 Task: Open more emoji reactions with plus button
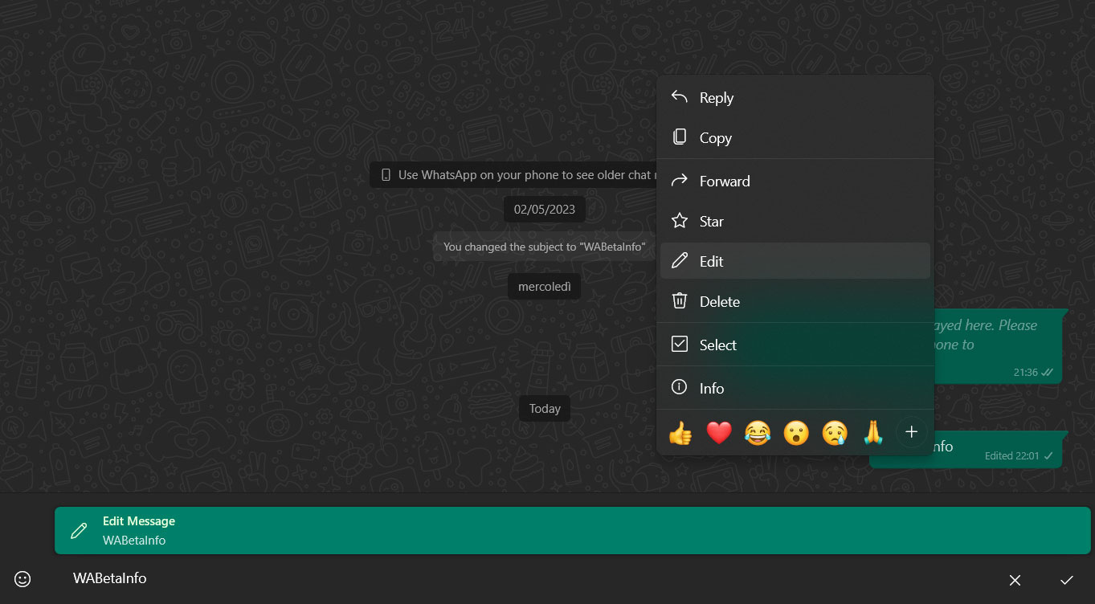[911, 433]
